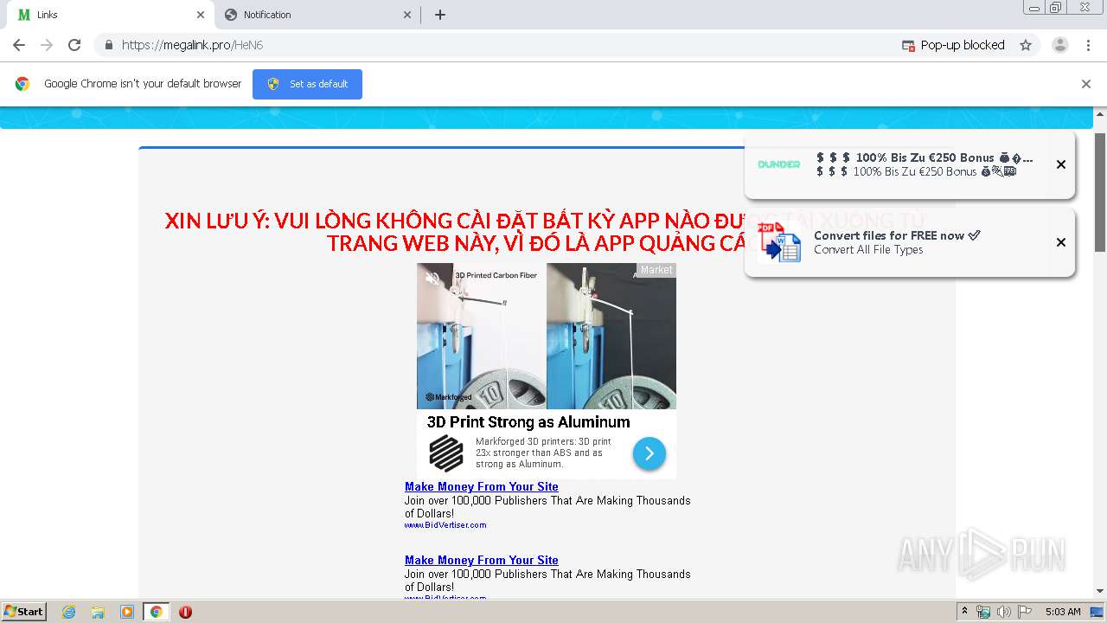
Task: Click the 3D Print Strong as Aluminum headline
Action: [x=528, y=422]
